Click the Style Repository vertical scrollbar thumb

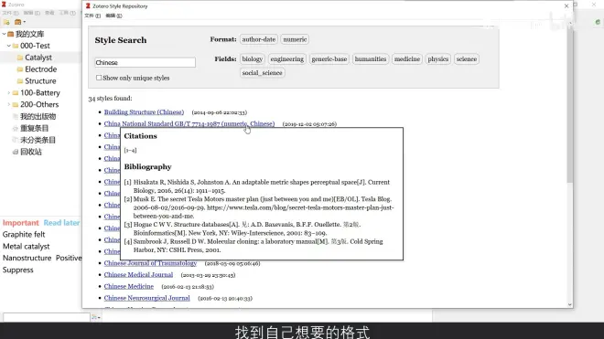pyautogui.click(x=570, y=104)
